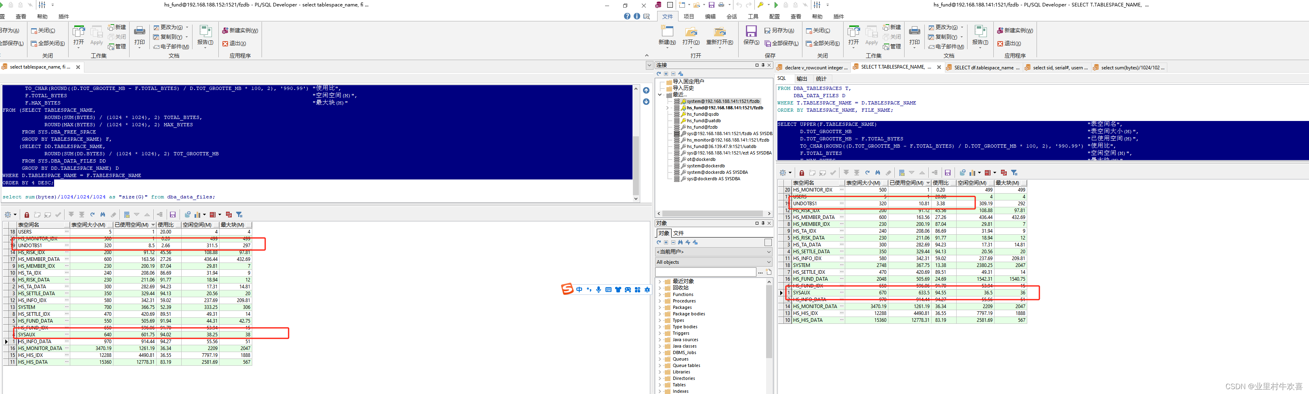Click the export data icon in the result grid toolbar
The width and height of the screenshot is (1309, 394).
coord(188,214)
